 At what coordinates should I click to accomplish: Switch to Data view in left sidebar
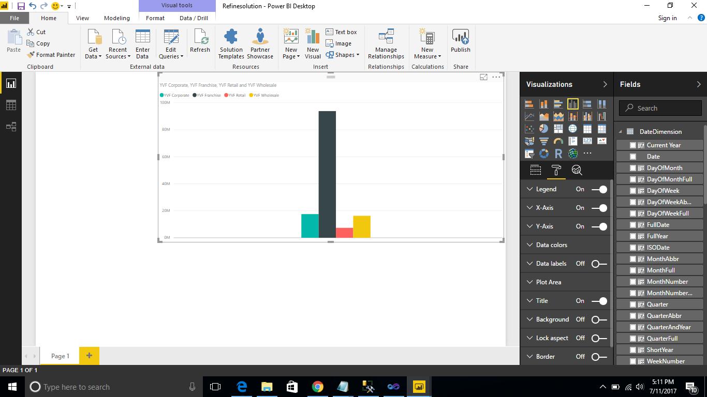click(11, 105)
